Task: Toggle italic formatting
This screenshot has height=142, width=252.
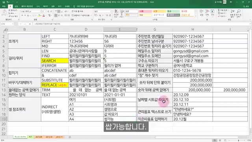Action: pyautogui.click(x=25, y=15)
